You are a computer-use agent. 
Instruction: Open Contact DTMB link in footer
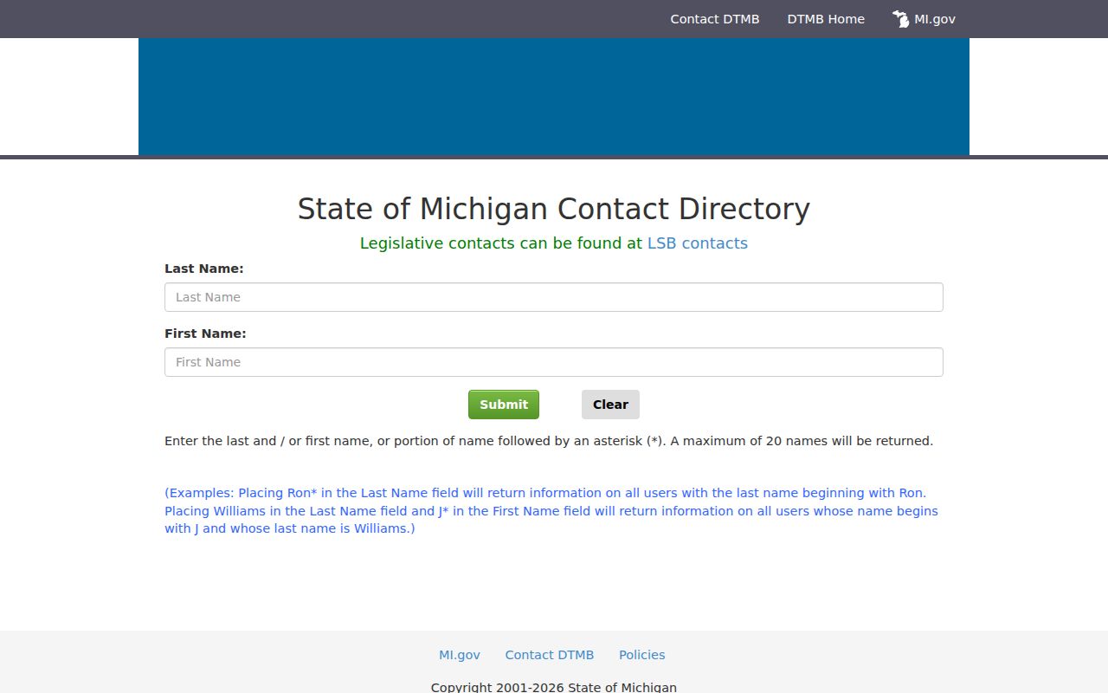click(550, 655)
